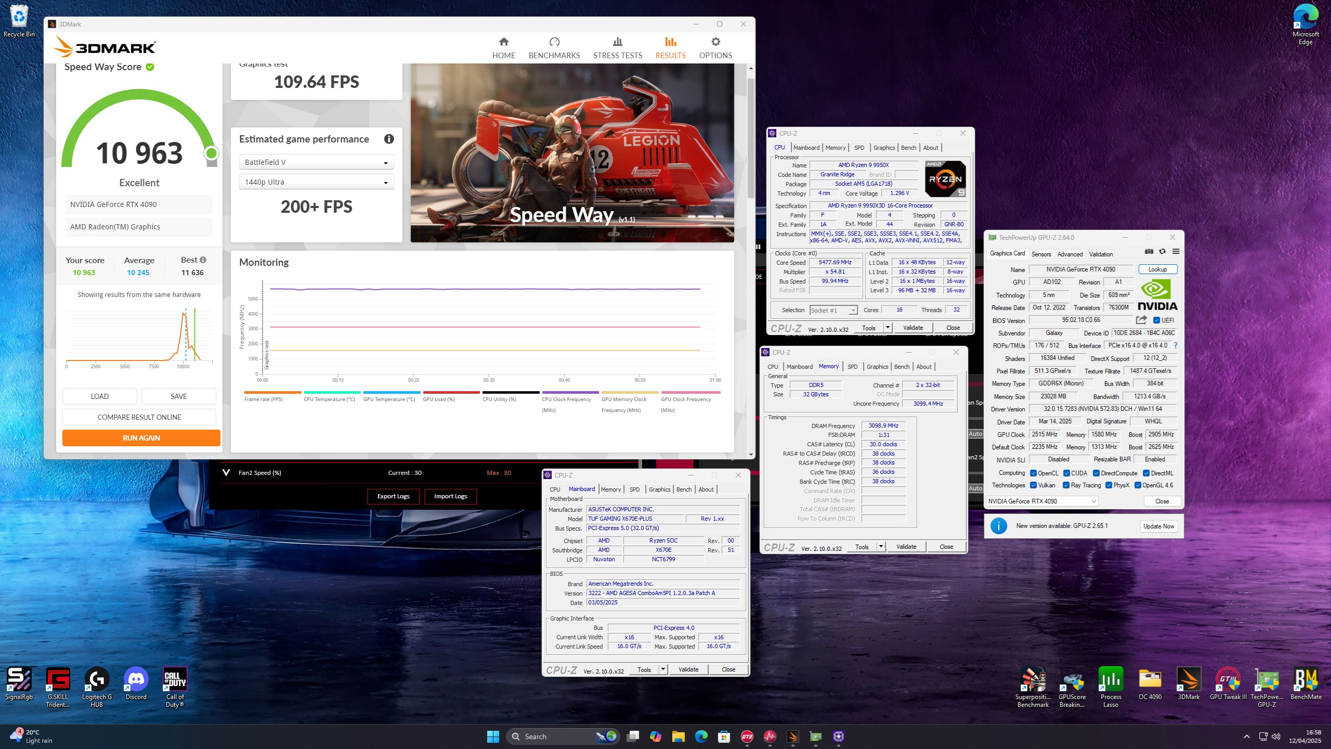Image resolution: width=1331 pixels, height=749 pixels.
Task: Switch to the Validation tab in GPU-Z
Action: (x=1101, y=254)
